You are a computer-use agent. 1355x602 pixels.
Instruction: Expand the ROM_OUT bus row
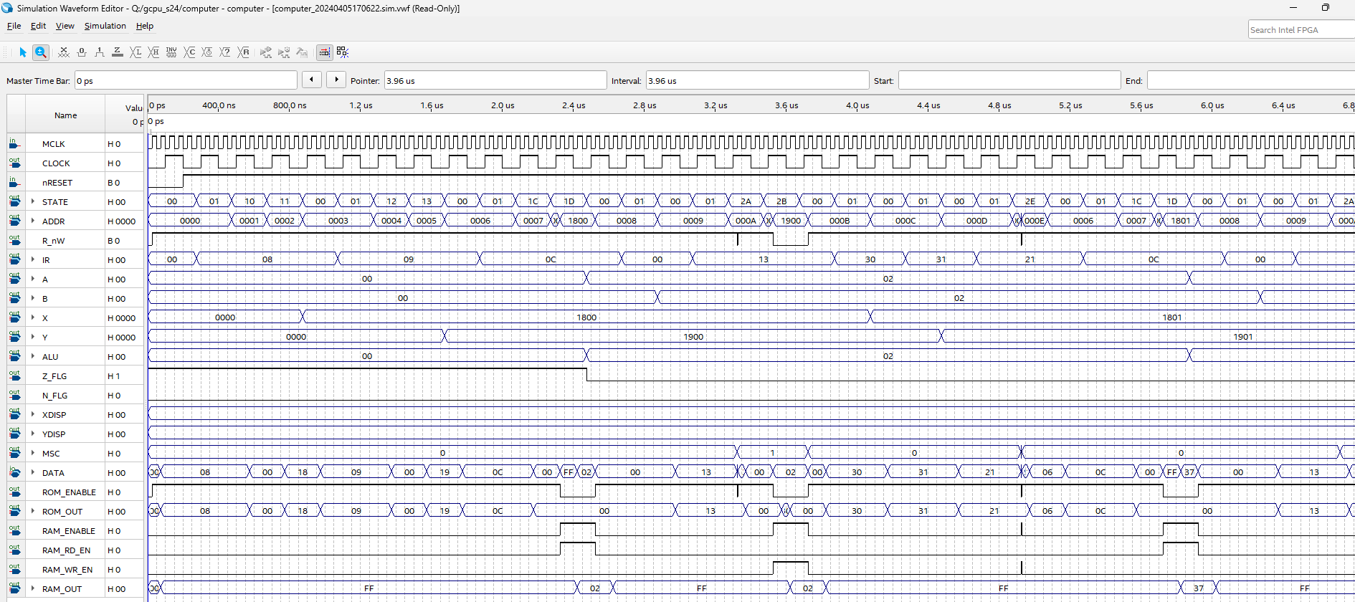33,511
